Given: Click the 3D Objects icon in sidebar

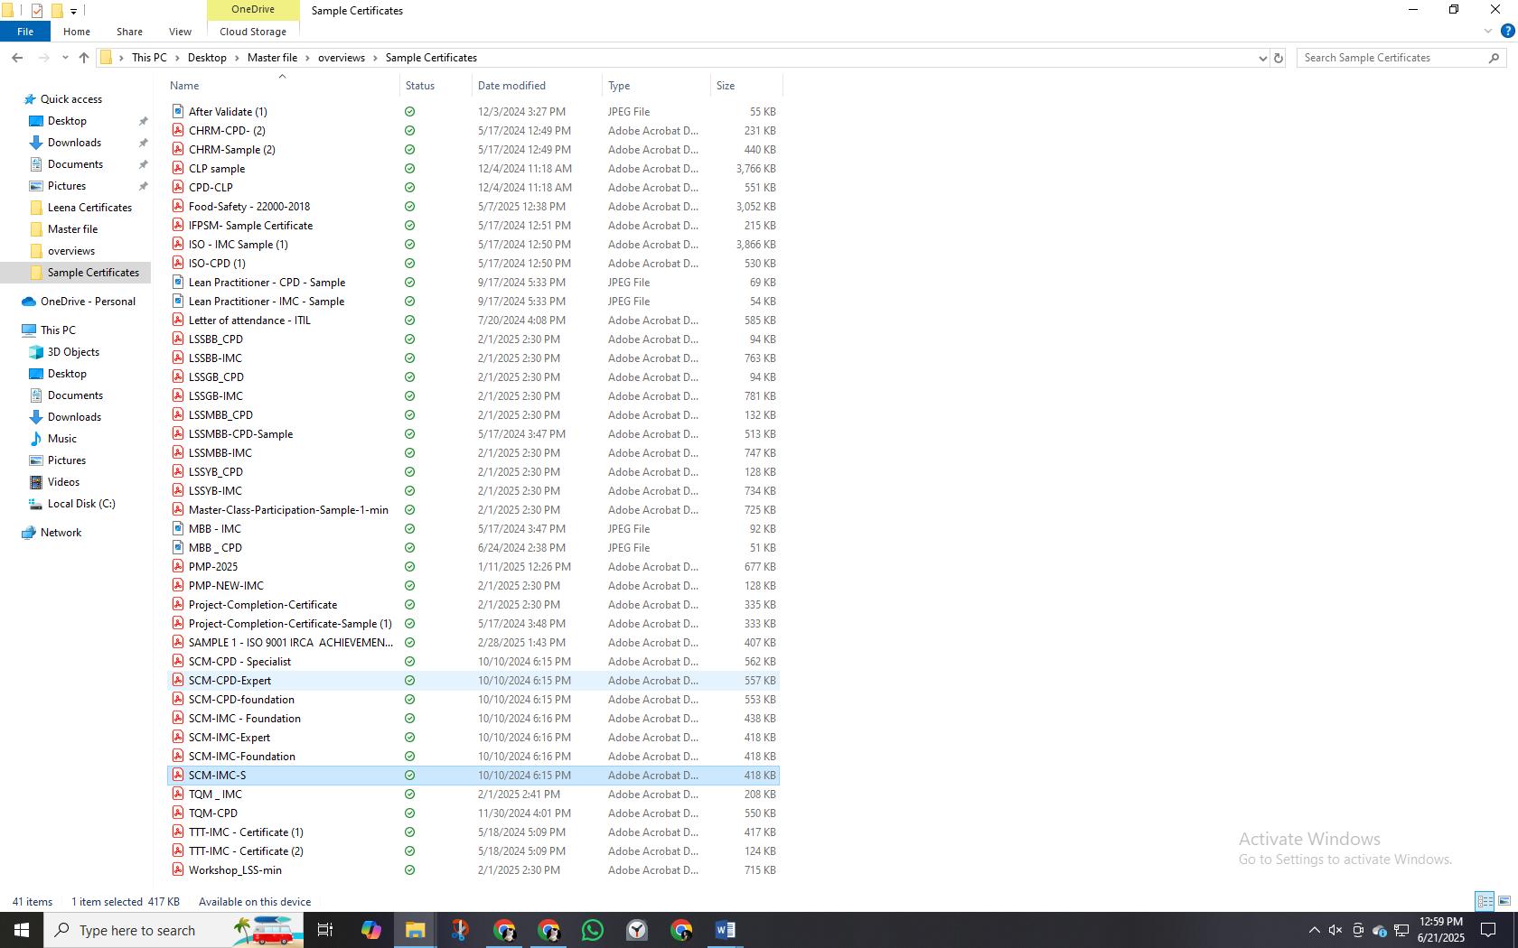Looking at the screenshot, I should (x=36, y=352).
